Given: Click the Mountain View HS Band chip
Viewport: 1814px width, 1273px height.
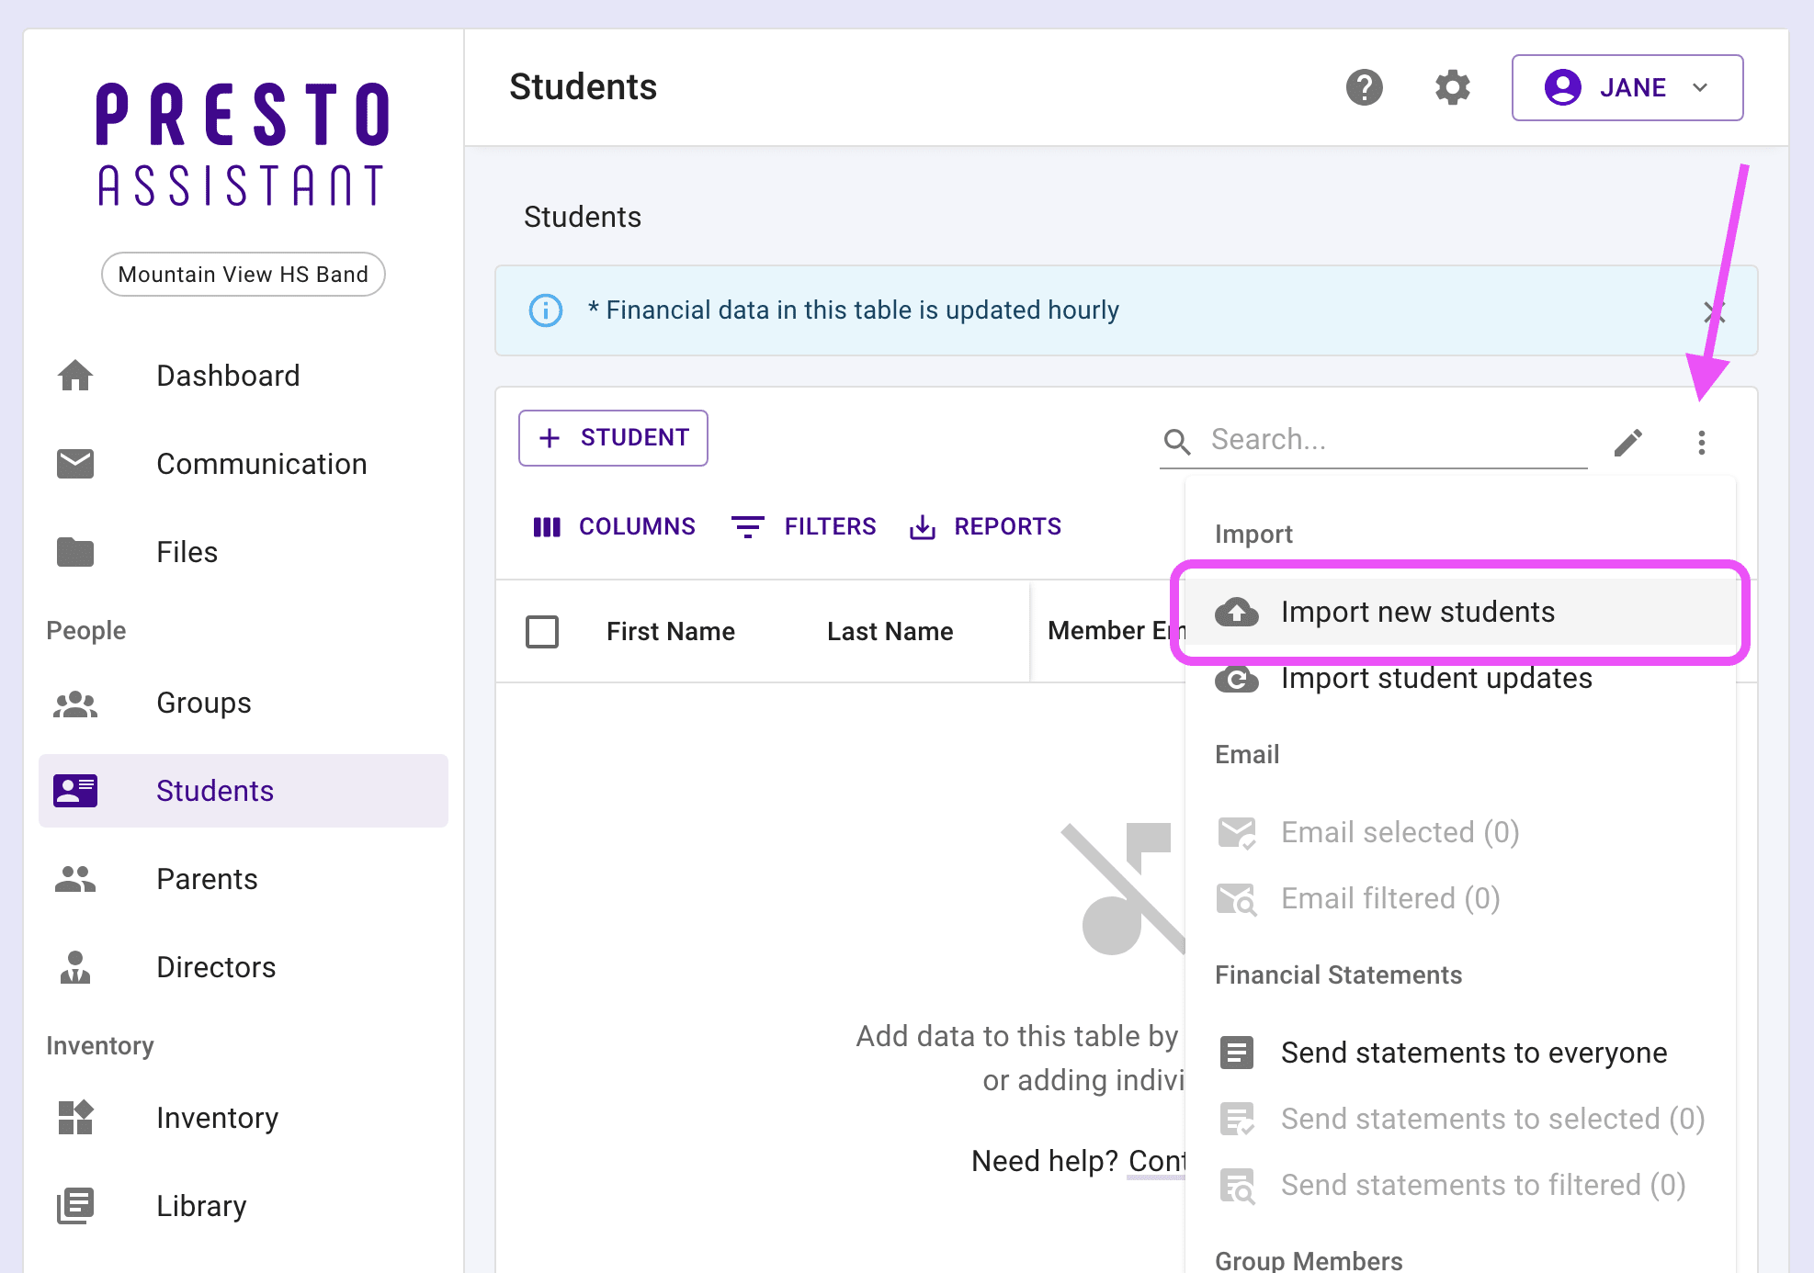Looking at the screenshot, I should pyautogui.click(x=243, y=275).
